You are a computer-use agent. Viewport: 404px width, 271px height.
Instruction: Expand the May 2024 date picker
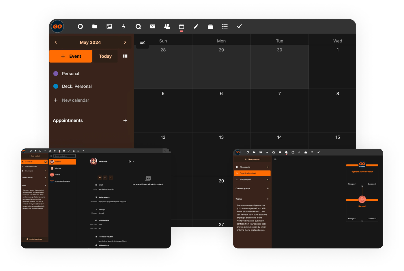tap(90, 42)
